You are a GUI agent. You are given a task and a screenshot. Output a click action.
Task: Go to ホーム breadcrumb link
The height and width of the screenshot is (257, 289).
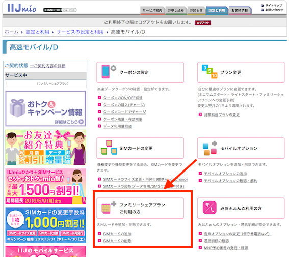[x=11, y=32]
